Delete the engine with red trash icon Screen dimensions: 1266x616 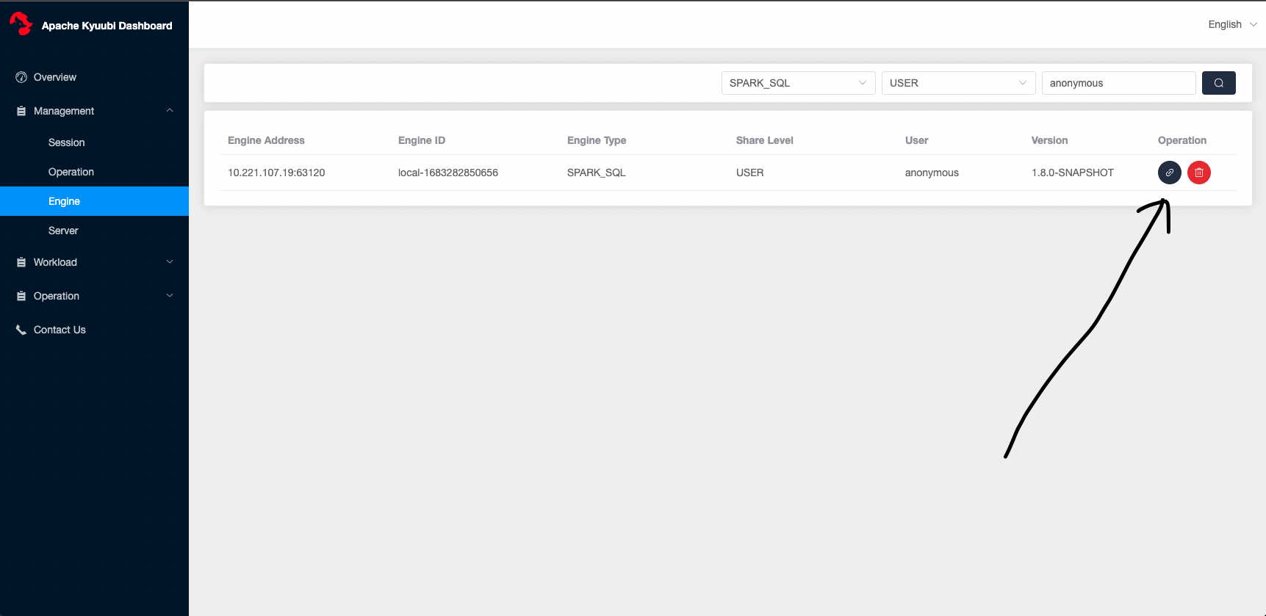[x=1199, y=173]
